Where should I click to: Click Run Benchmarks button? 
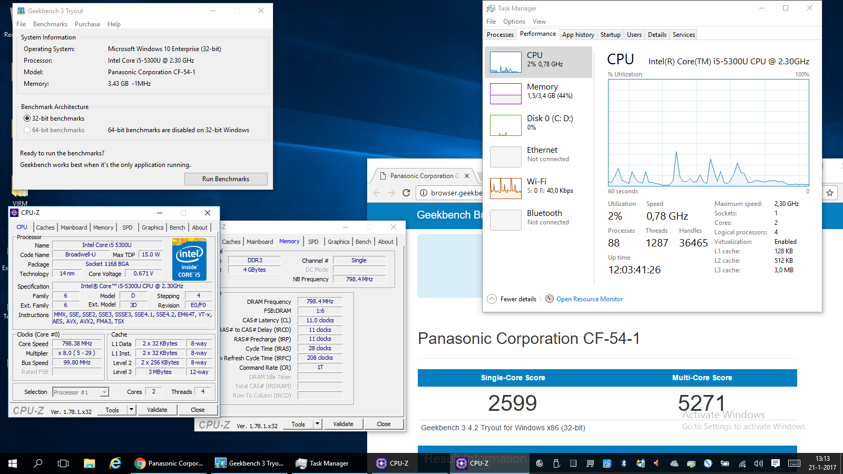[x=226, y=179]
